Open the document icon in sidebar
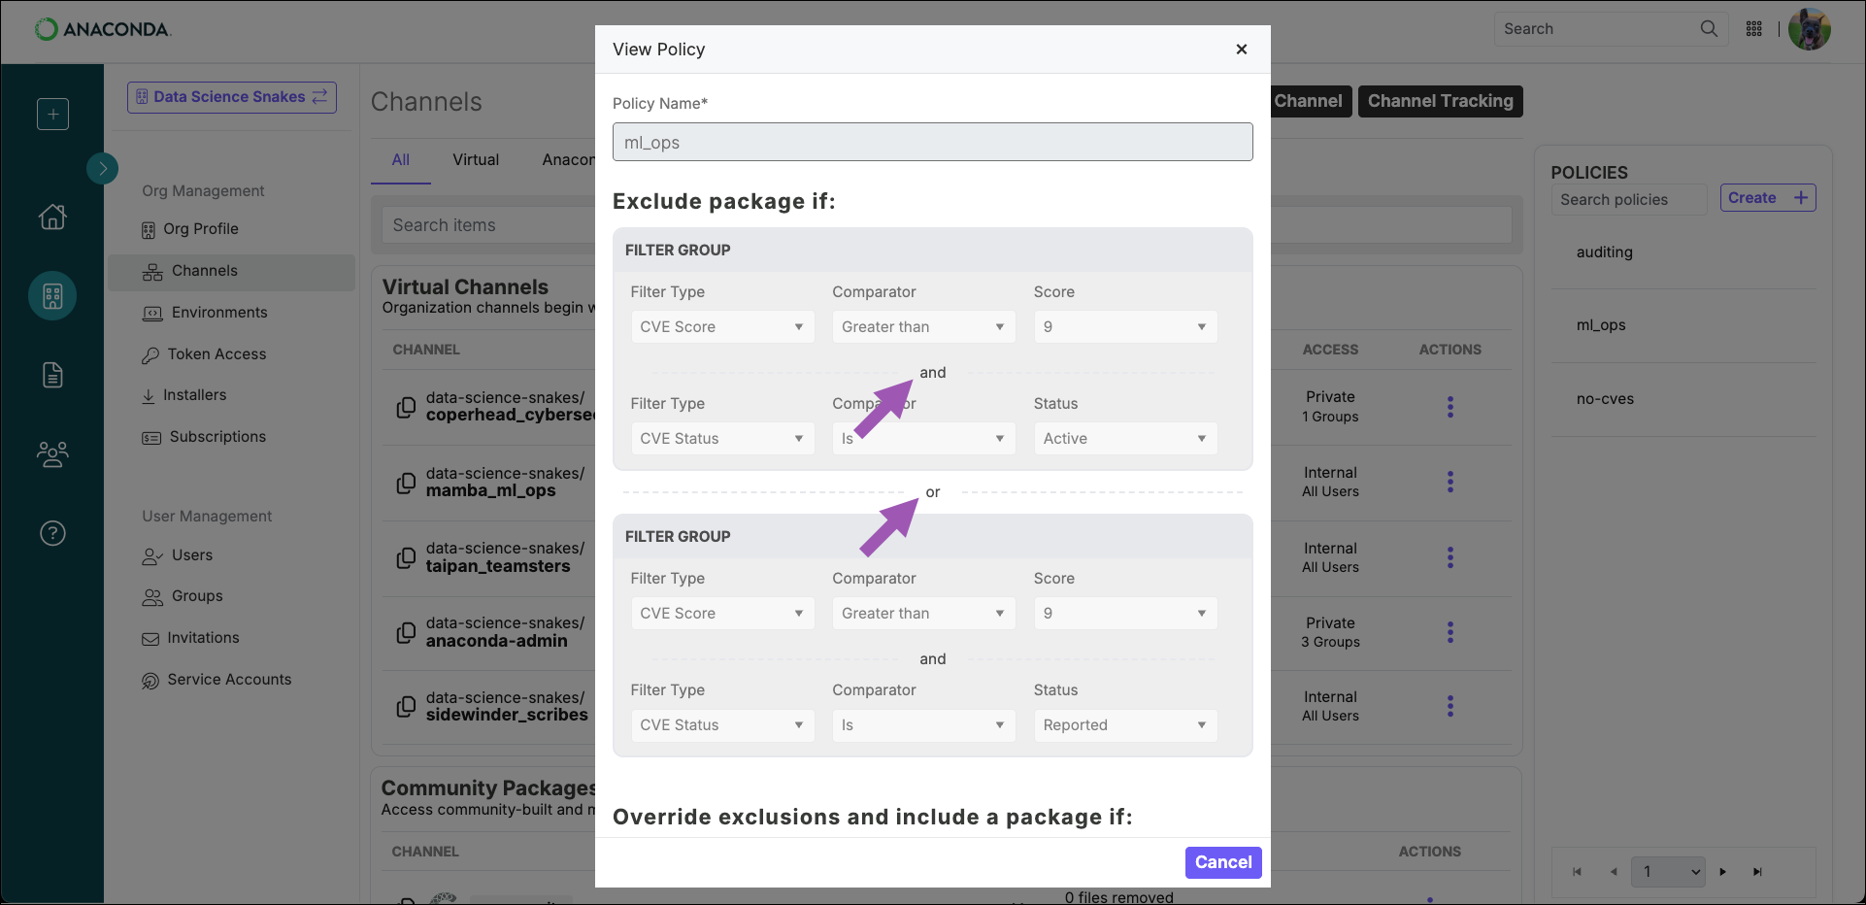The height and width of the screenshot is (905, 1866). pyautogui.click(x=52, y=375)
